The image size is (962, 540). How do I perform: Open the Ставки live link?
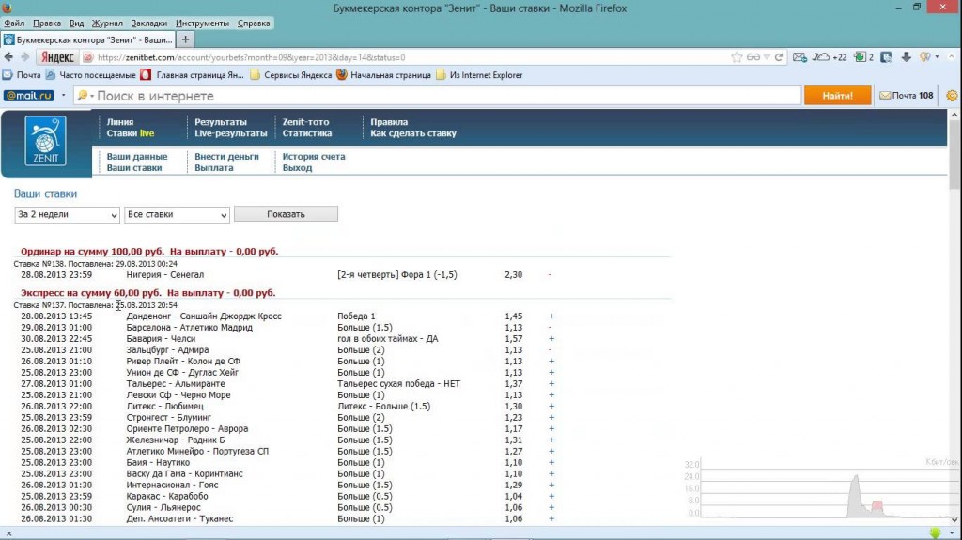click(131, 133)
